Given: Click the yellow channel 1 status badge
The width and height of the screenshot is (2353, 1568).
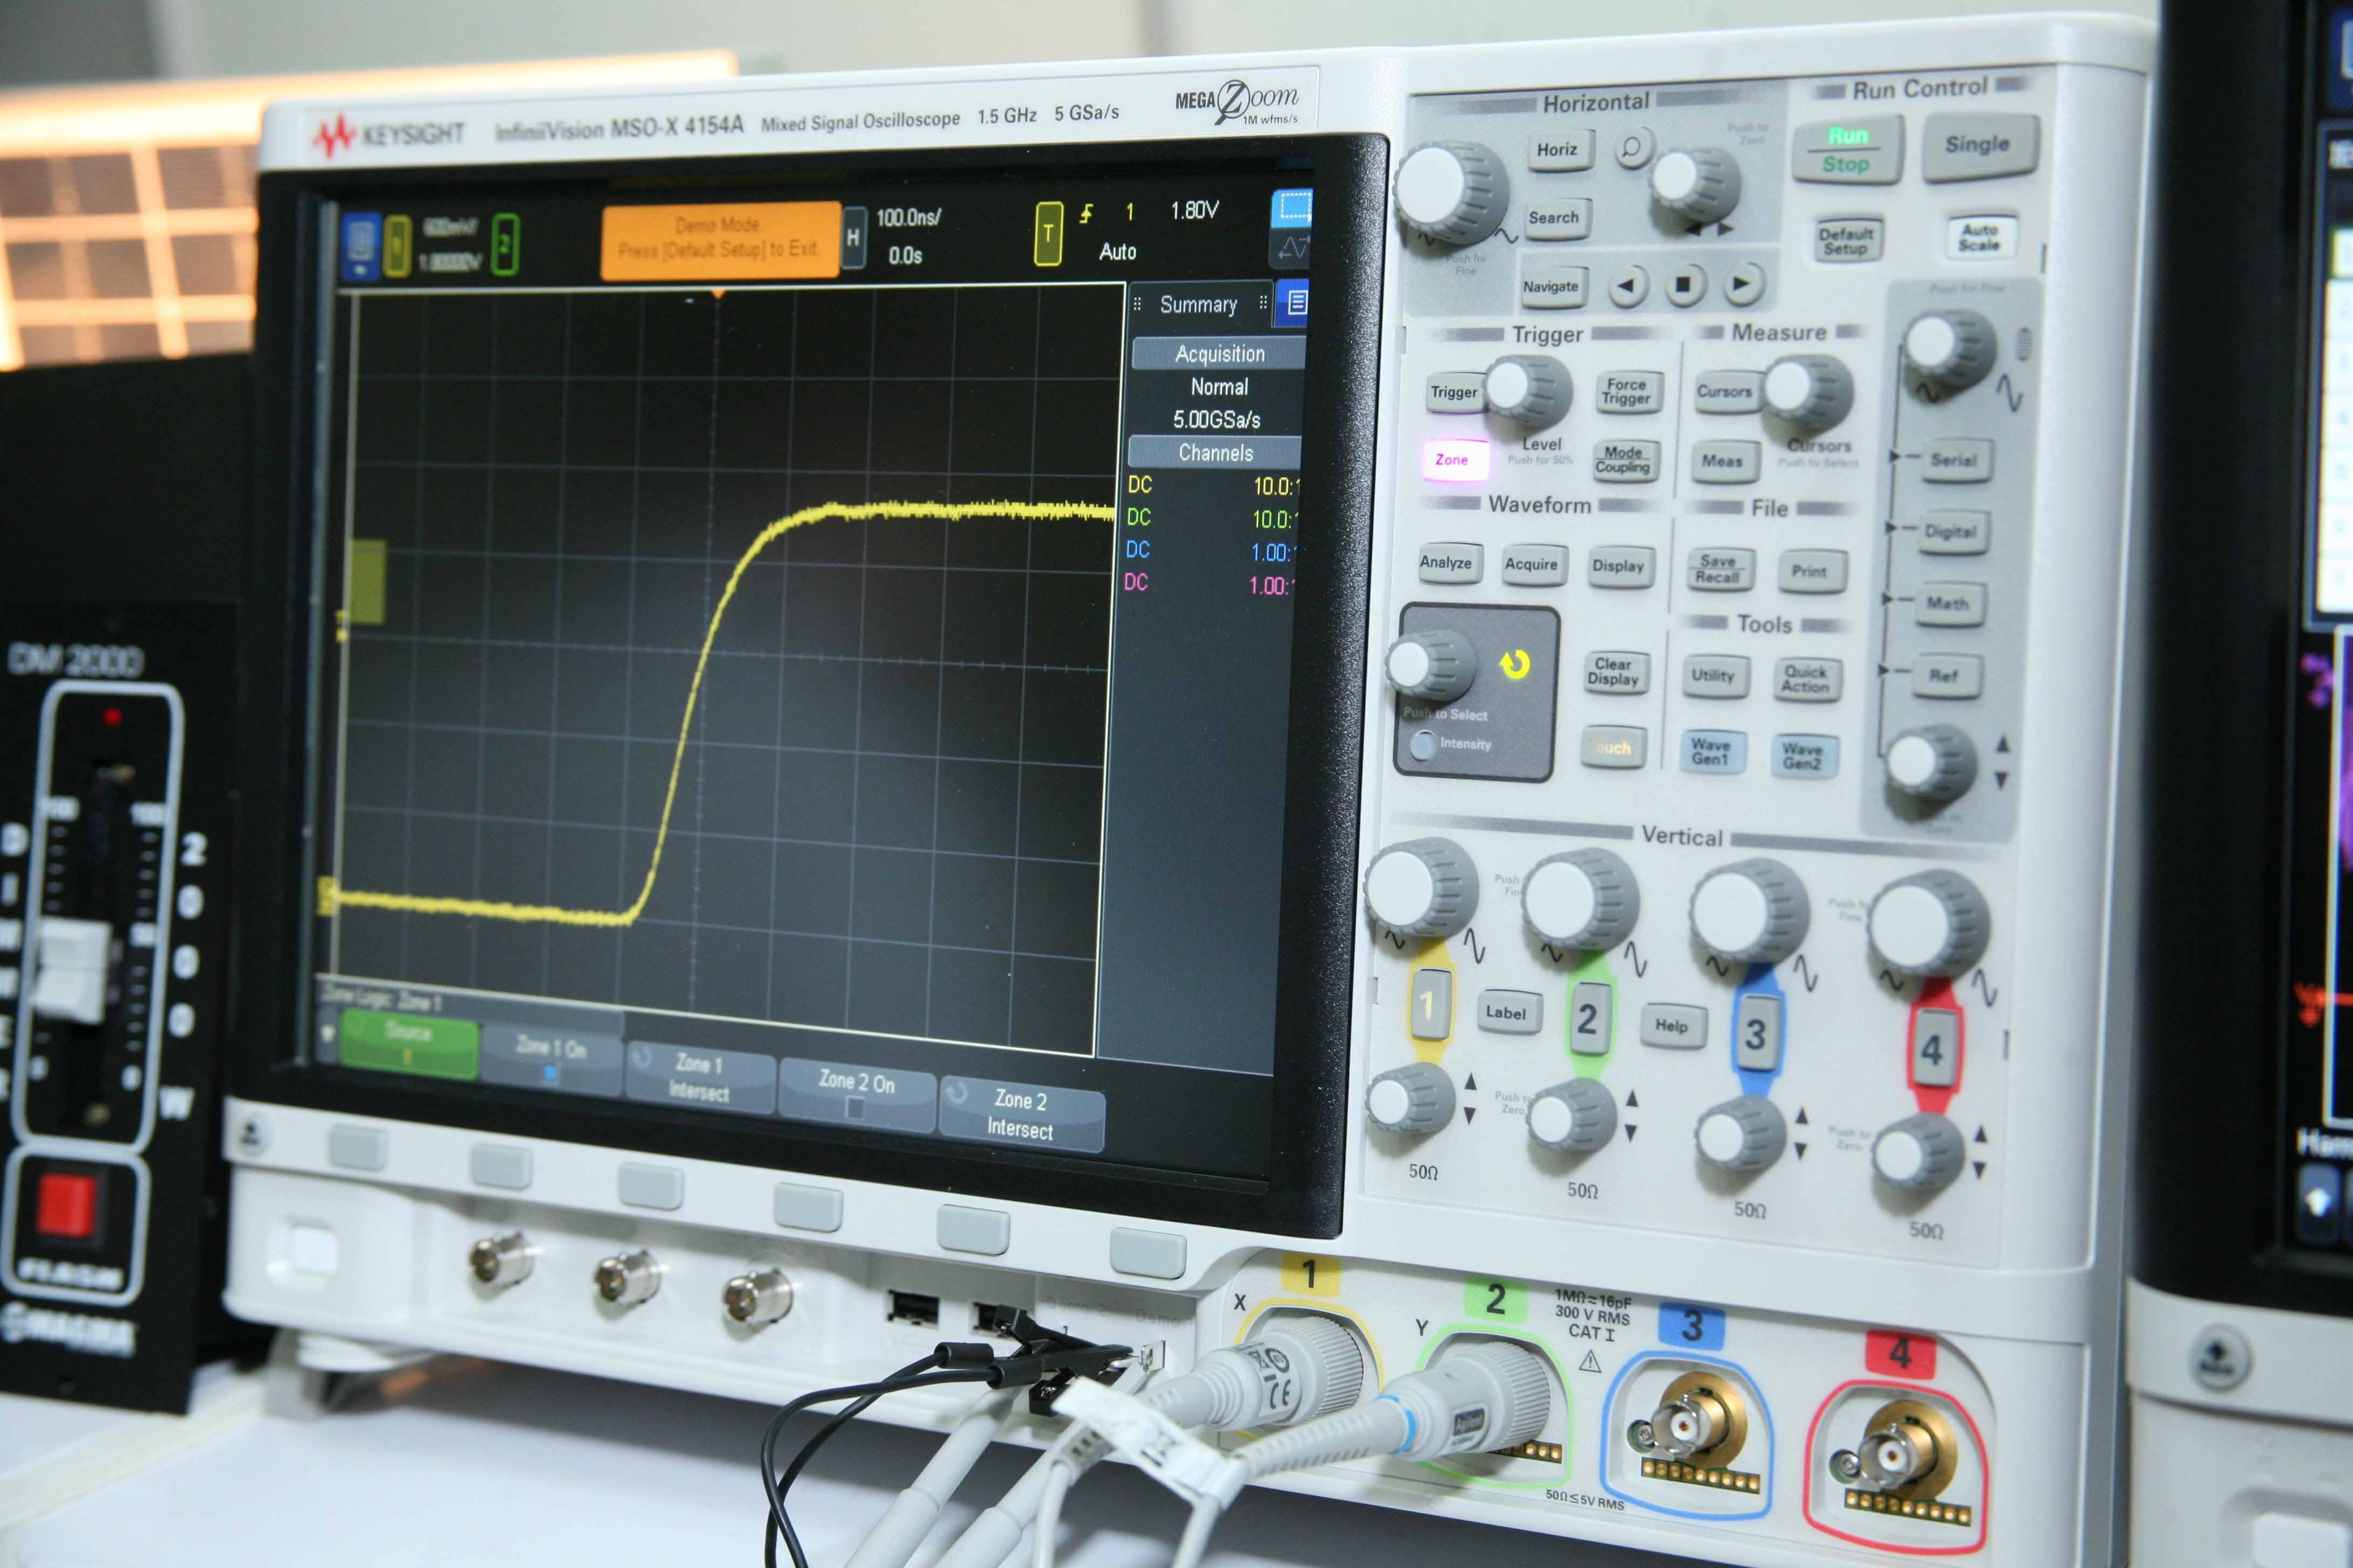Looking at the screenshot, I should point(397,246).
